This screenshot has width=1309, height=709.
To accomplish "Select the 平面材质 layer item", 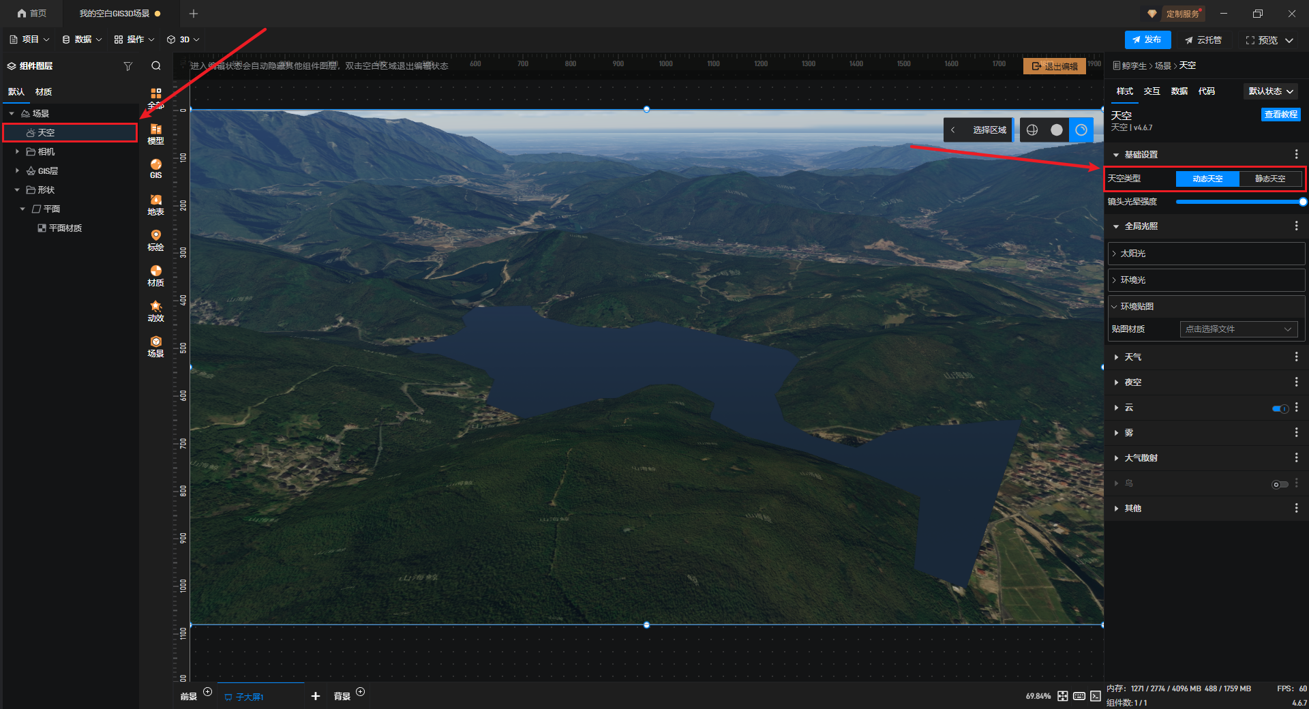I will tap(65, 228).
